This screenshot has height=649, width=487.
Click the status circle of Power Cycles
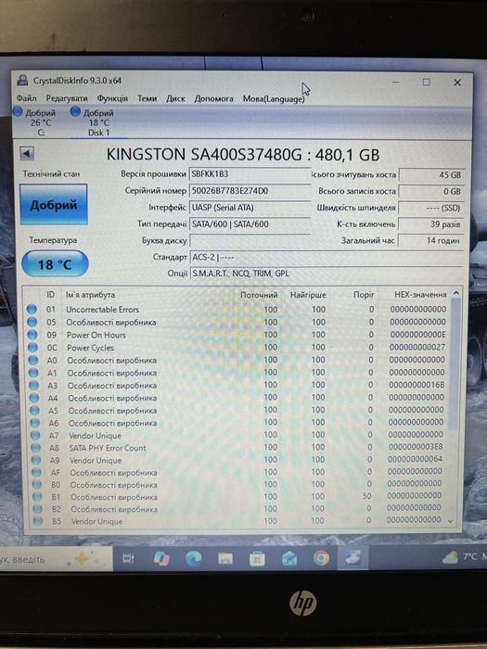pyautogui.click(x=32, y=348)
